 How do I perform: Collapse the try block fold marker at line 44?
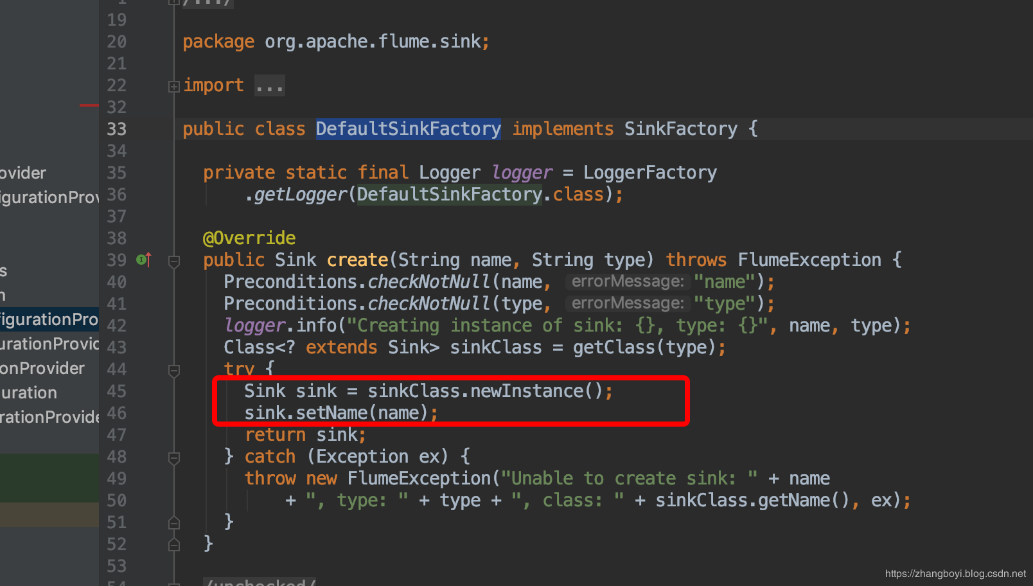[173, 370]
